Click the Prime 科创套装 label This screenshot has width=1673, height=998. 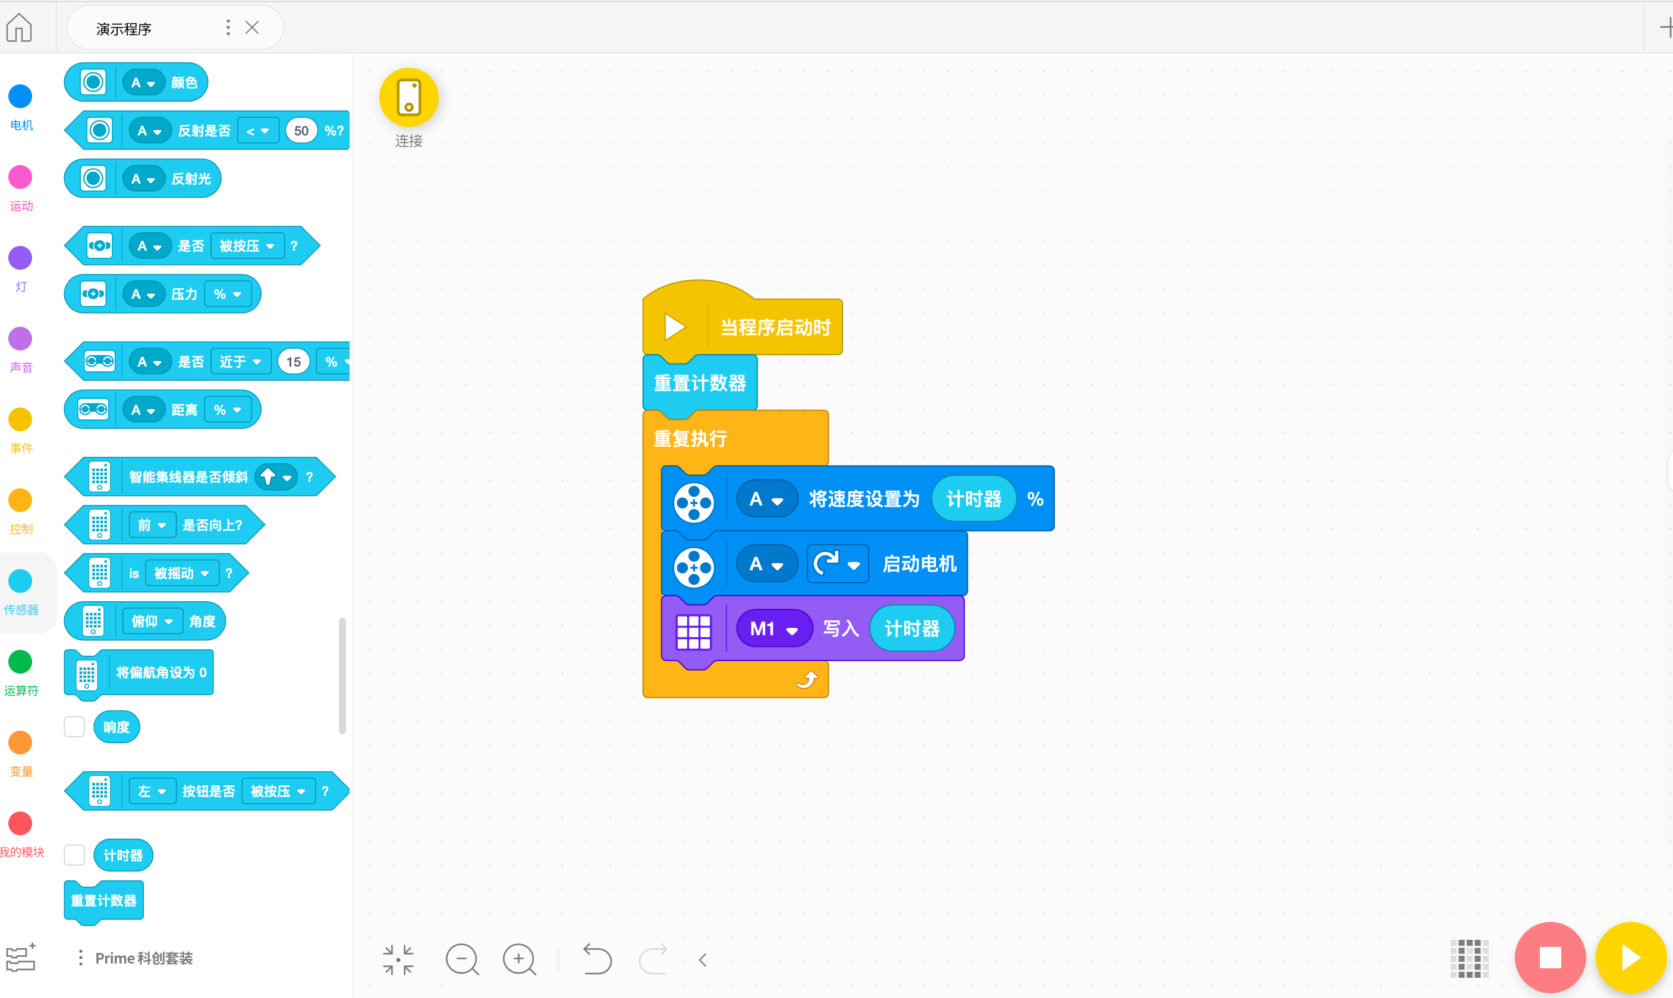tap(144, 958)
